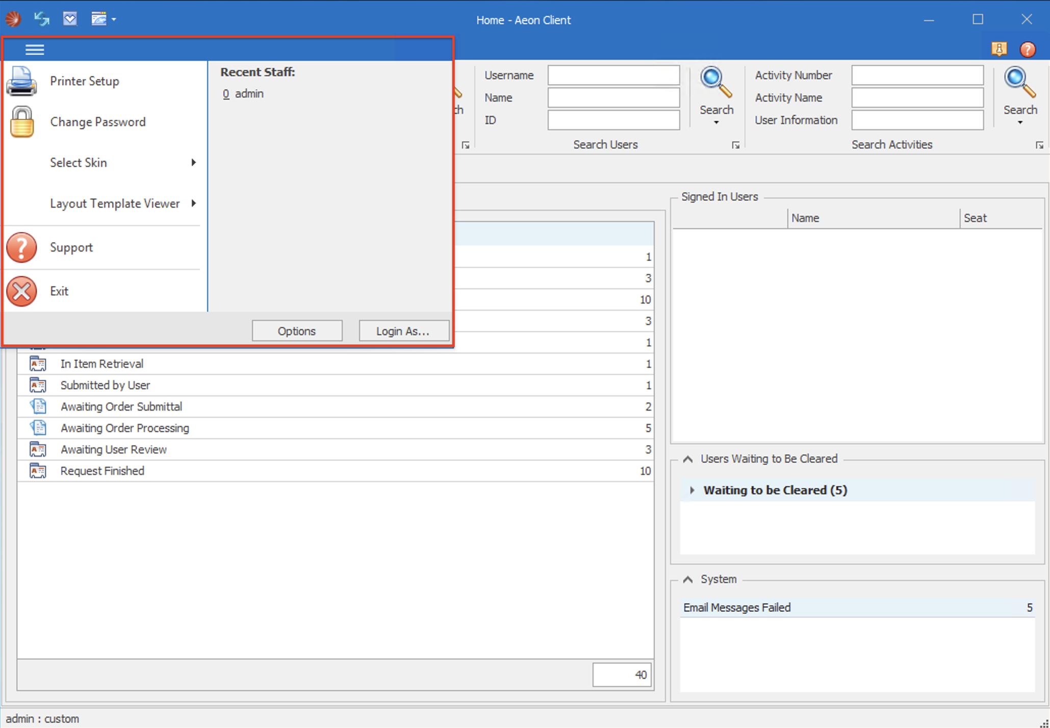The image size is (1050, 728).
Task: Click the Change Password padlock icon
Action: [x=21, y=122]
